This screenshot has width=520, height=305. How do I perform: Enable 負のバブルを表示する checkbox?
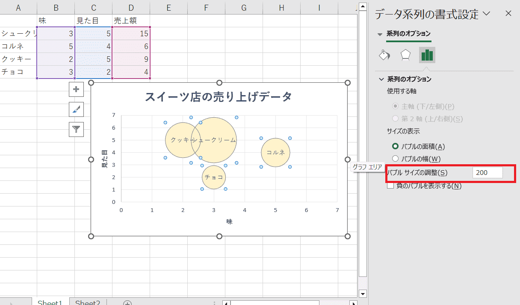(x=390, y=186)
